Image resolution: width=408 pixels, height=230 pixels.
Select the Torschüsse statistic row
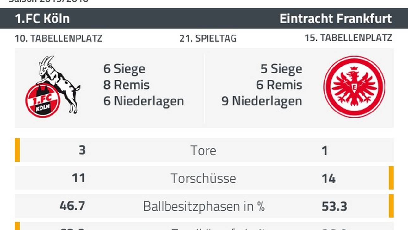(204, 178)
